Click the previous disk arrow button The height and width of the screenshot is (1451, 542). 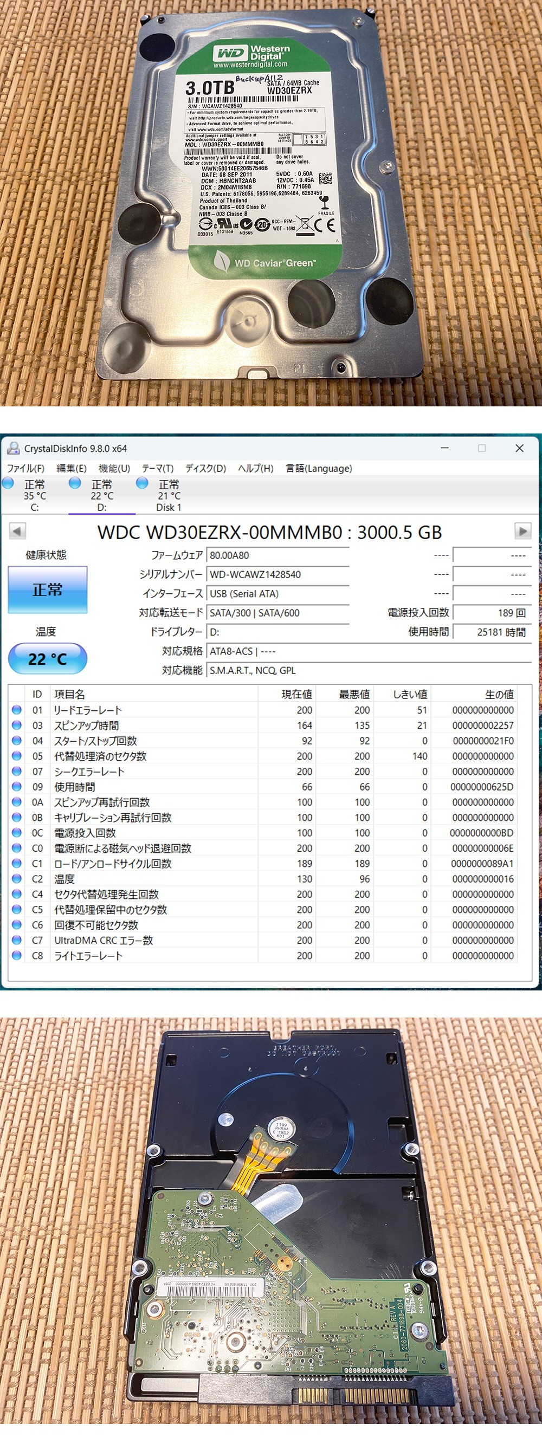(x=17, y=530)
